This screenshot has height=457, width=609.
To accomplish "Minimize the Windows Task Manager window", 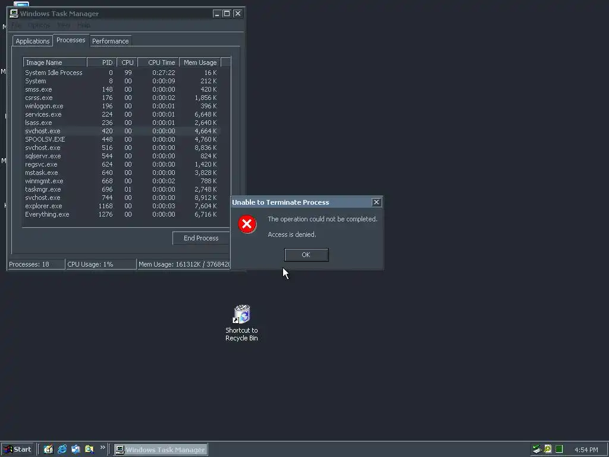I will (x=217, y=14).
